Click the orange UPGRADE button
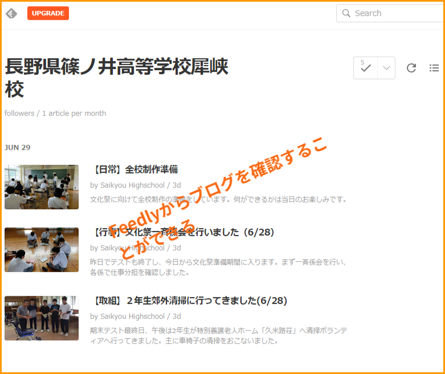The width and height of the screenshot is (445, 374). 48,13
